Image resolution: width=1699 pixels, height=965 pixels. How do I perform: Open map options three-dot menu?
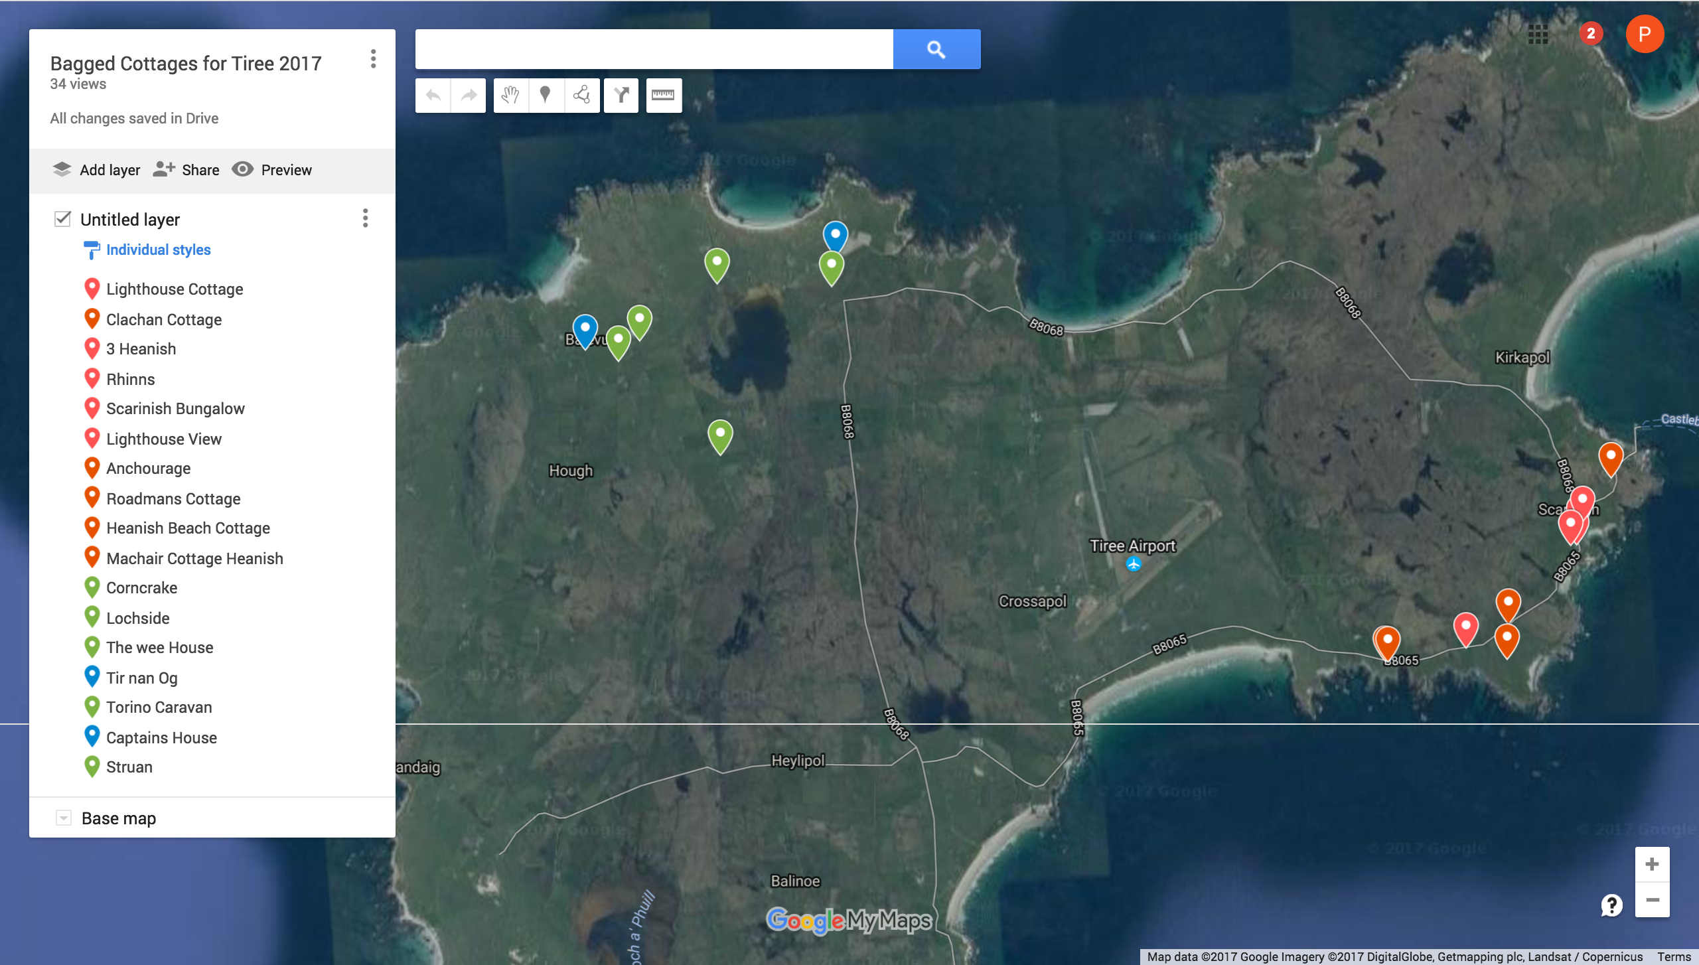[374, 59]
